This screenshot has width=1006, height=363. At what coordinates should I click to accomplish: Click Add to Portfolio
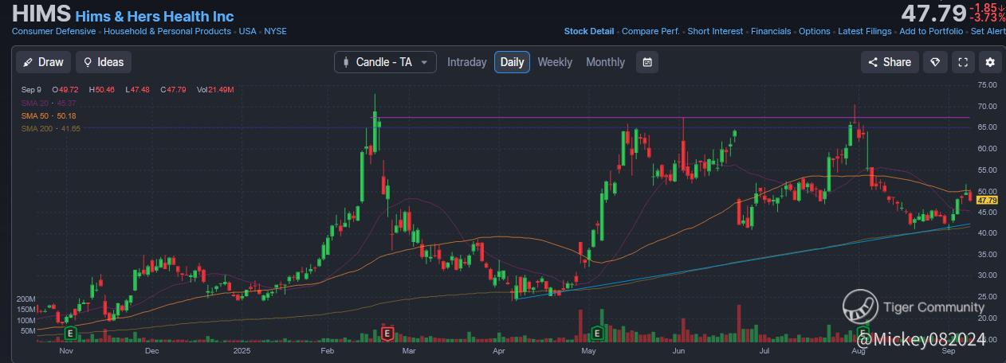click(x=931, y=31)
